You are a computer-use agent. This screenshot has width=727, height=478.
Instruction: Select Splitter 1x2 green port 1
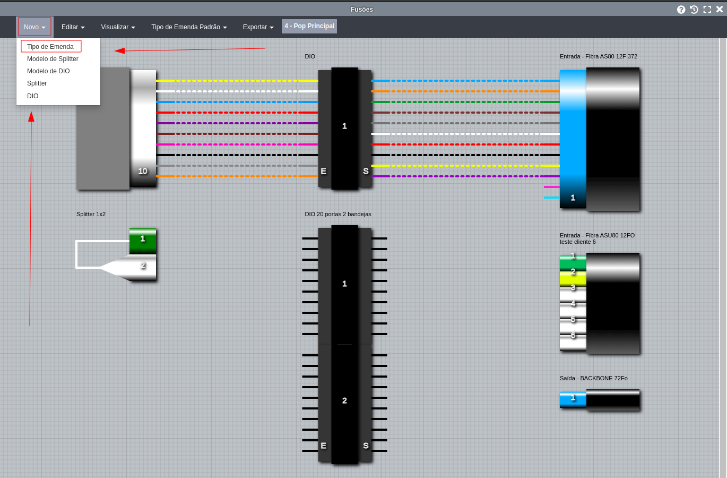point(143,241)
